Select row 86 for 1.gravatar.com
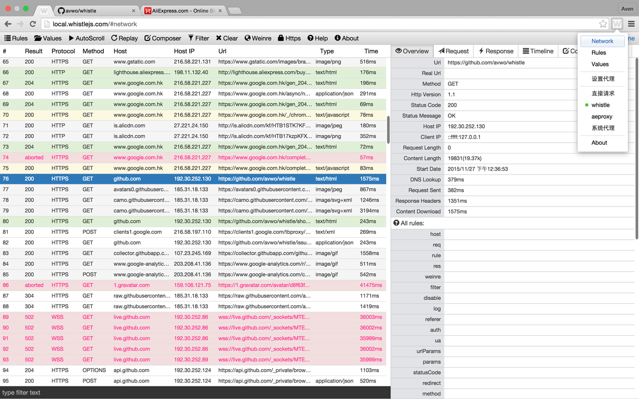The width and height of the screenshot is (639, 399). click(x=193, y=285)
